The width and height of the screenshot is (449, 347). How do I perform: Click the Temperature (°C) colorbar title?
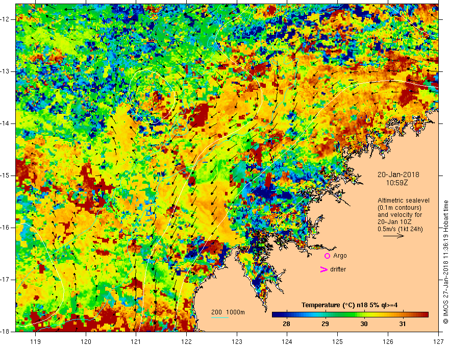350,305
